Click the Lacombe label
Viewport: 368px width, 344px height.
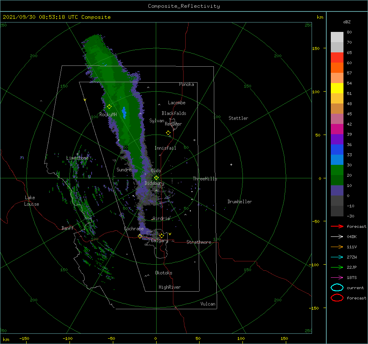177,103
